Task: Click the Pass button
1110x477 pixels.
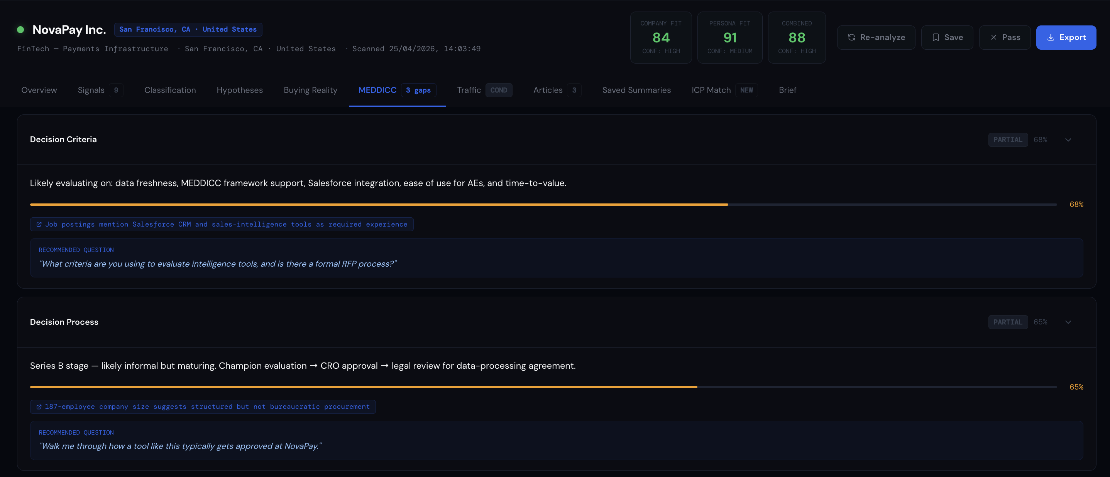Action: tap(1005, 37)
